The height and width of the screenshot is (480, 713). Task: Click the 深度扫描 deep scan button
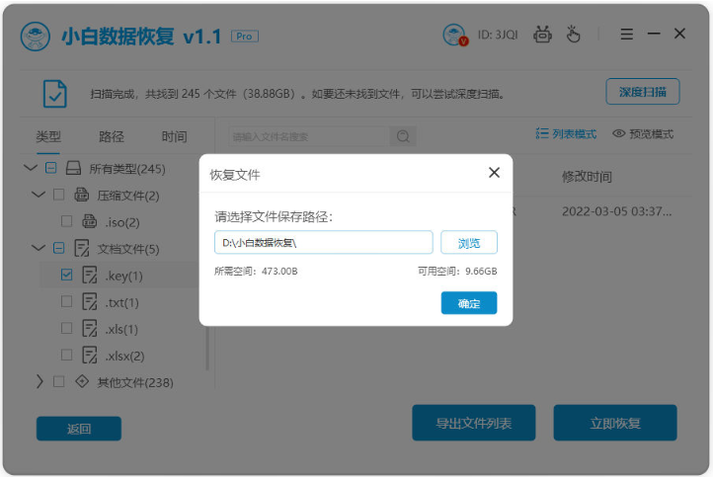[643, 92]
